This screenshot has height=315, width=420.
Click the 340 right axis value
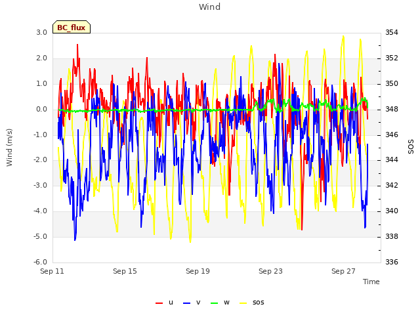(x=392, y=211)
